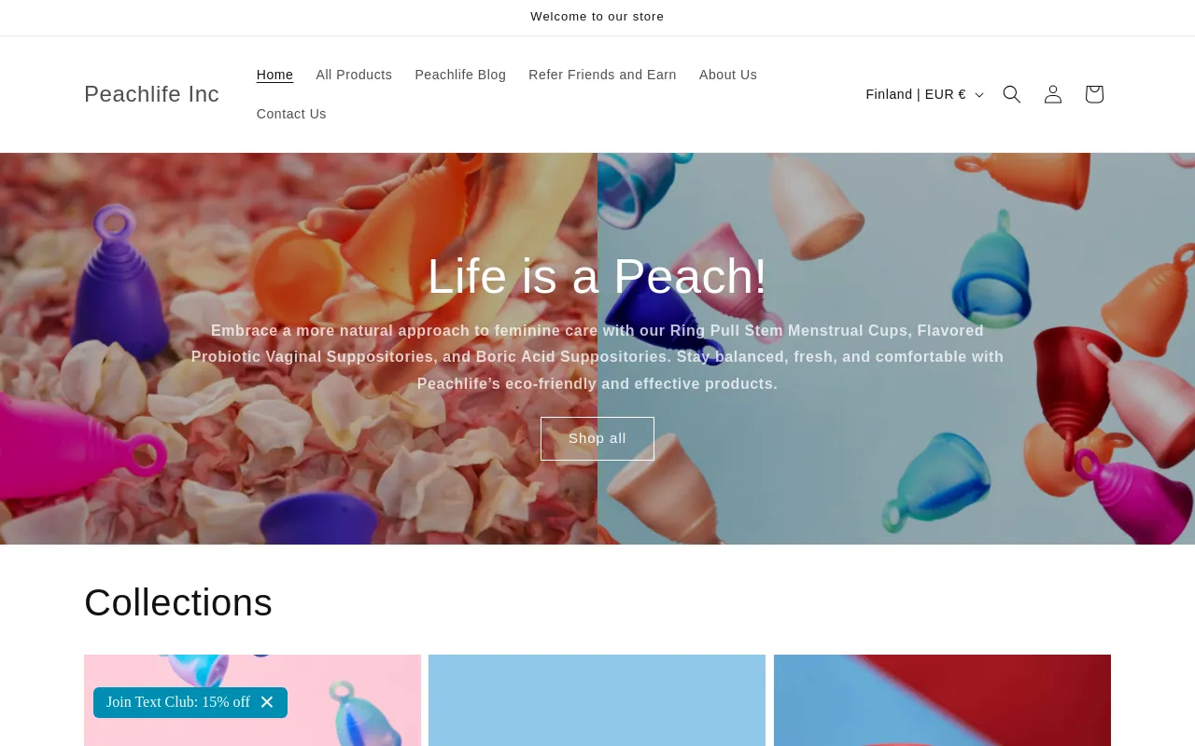Screen dimensions: 1195x746
Task: Dismiss the Join Text Club popup
Action: click(x=267, y=702)
